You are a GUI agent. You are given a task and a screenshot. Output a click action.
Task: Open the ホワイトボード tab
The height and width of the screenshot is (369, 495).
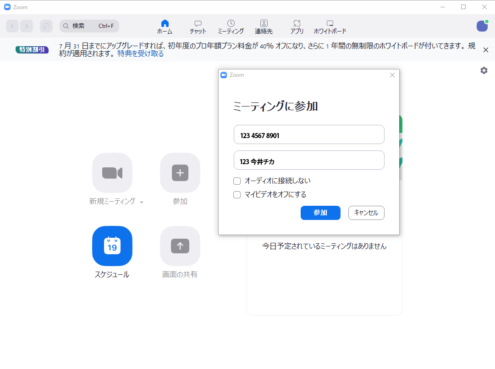(x=330, y=27)
